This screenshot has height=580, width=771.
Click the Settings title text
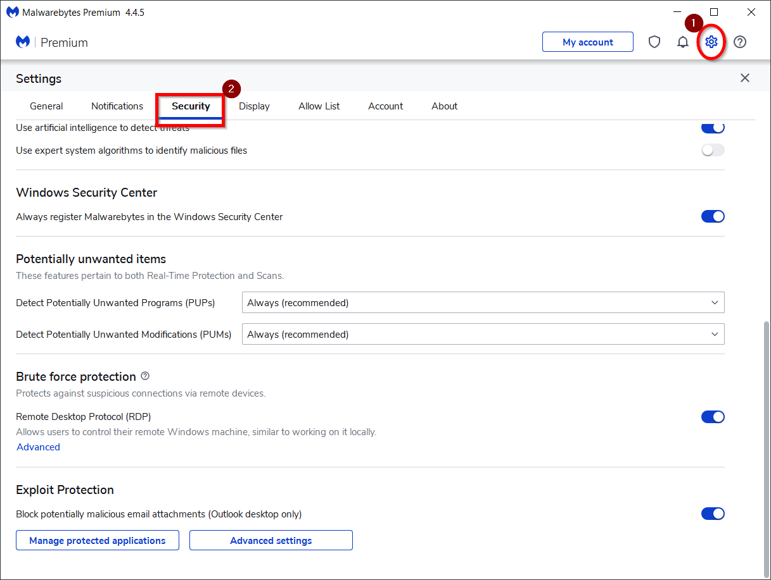tap(39, 78)
